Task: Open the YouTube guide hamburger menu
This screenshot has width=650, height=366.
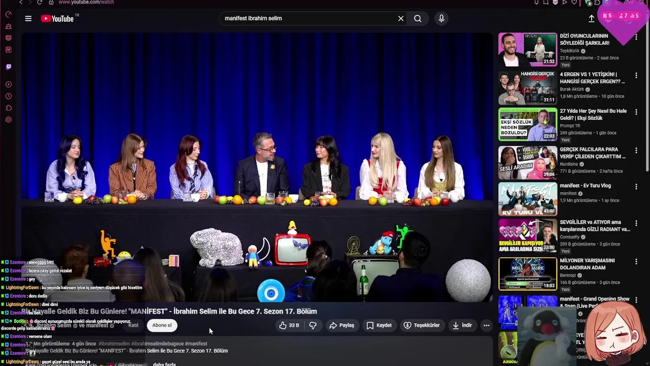Action: point(28,18)
